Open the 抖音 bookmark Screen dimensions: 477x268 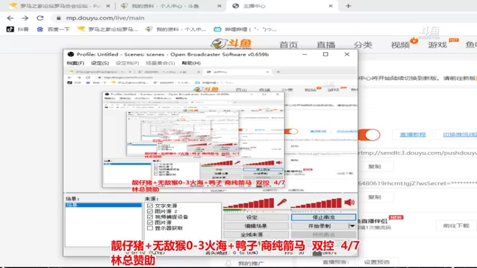click(18, 29)
